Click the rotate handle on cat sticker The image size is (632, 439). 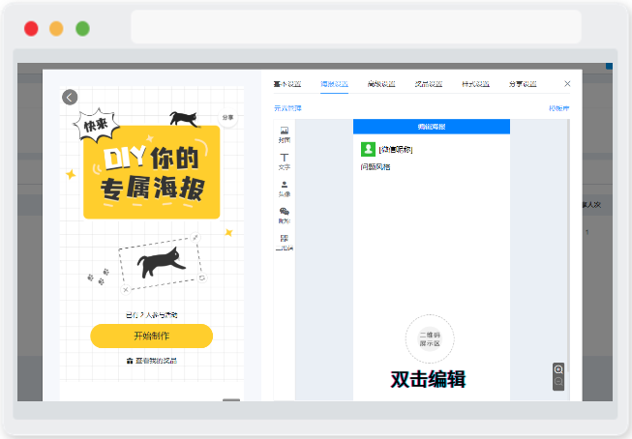202,278
